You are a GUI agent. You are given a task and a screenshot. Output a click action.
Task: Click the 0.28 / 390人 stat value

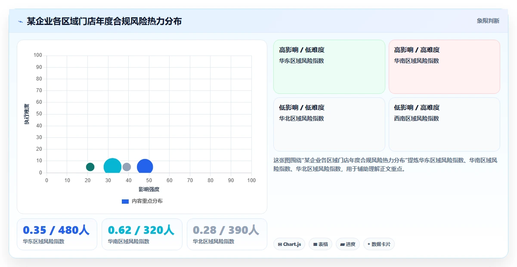(226, 230)
